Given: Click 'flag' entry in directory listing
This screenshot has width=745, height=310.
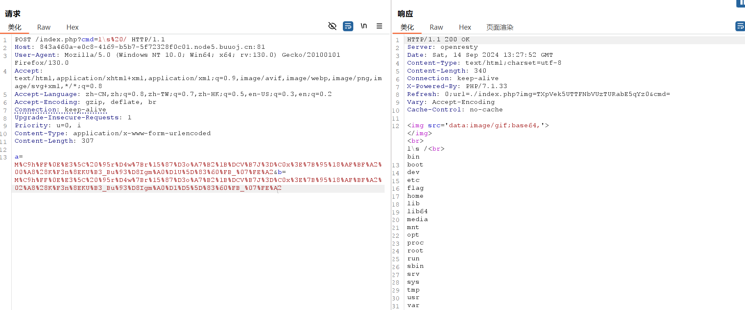Looking at the screenshot, I should (416, 188).
